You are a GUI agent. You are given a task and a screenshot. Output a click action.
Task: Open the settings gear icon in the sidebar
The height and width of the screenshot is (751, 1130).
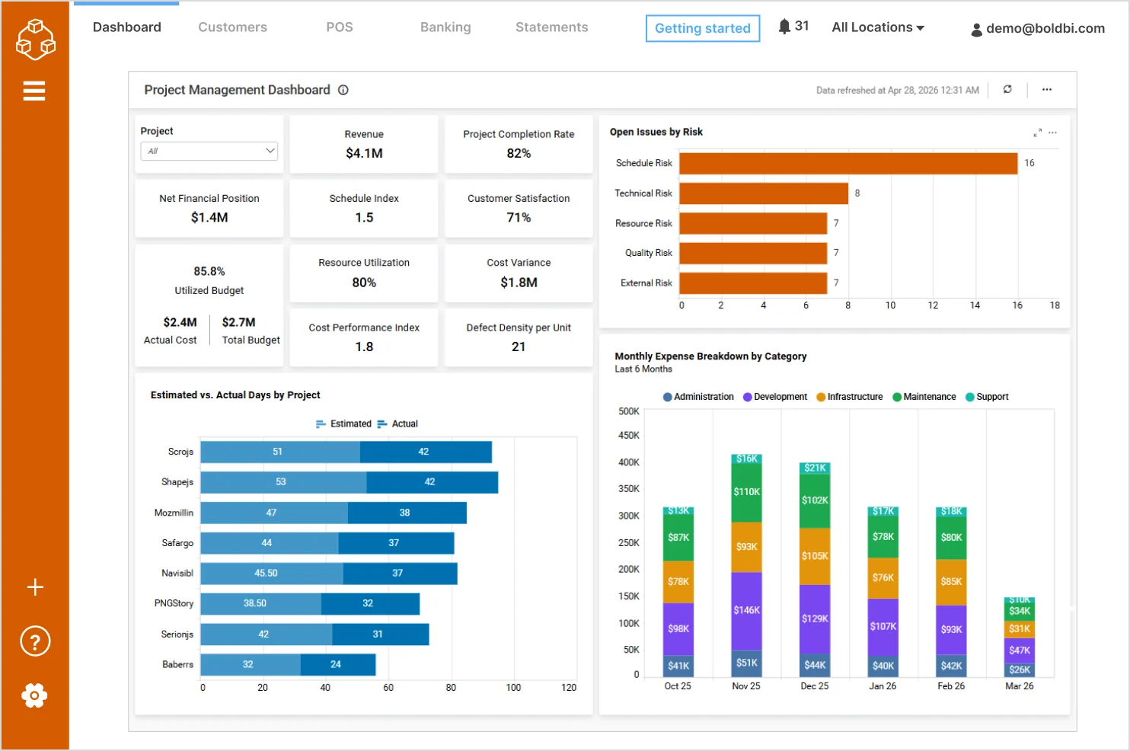(34, 695)
